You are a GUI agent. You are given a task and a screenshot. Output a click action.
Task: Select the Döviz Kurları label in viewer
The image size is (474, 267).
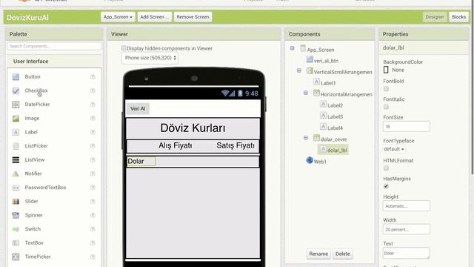[x=193, y=128]
